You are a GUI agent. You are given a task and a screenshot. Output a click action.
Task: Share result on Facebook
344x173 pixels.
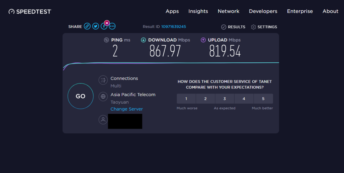[104, 26]
